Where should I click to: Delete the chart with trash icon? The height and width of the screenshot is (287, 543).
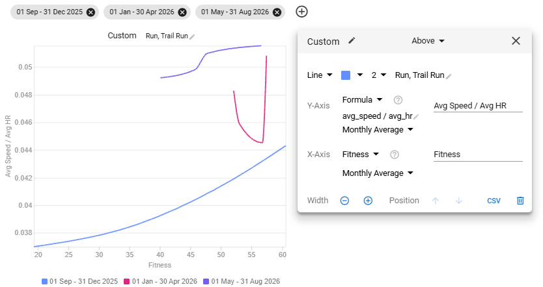520,201
